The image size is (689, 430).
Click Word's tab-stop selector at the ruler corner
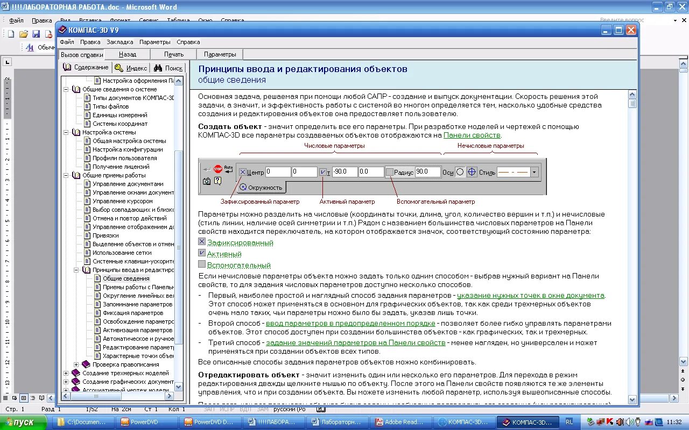click(8, 62)
